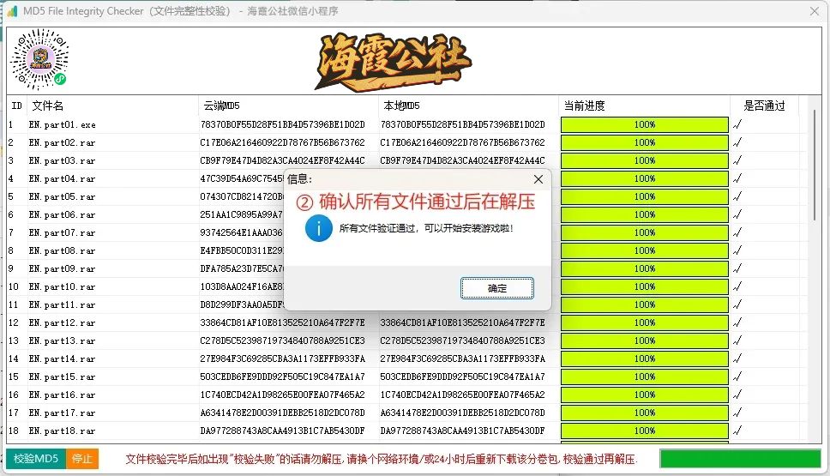Image resolution: width=830 pixels, height=476 pixels.
Task: Click the pass checkmark for EN.part01.exe
Action: pyautogui.click(x=737, y=124)
